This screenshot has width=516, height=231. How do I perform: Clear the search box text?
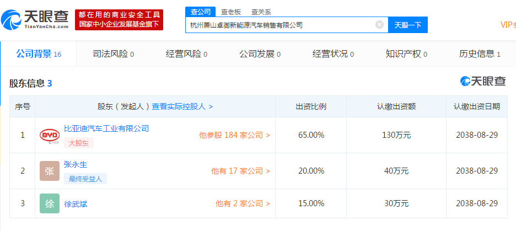pos(379,25)
